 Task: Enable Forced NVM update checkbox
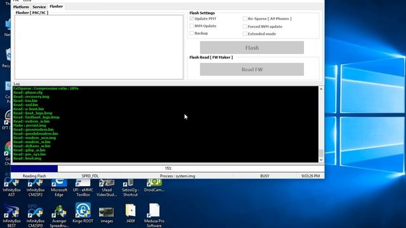click(245, 27)
